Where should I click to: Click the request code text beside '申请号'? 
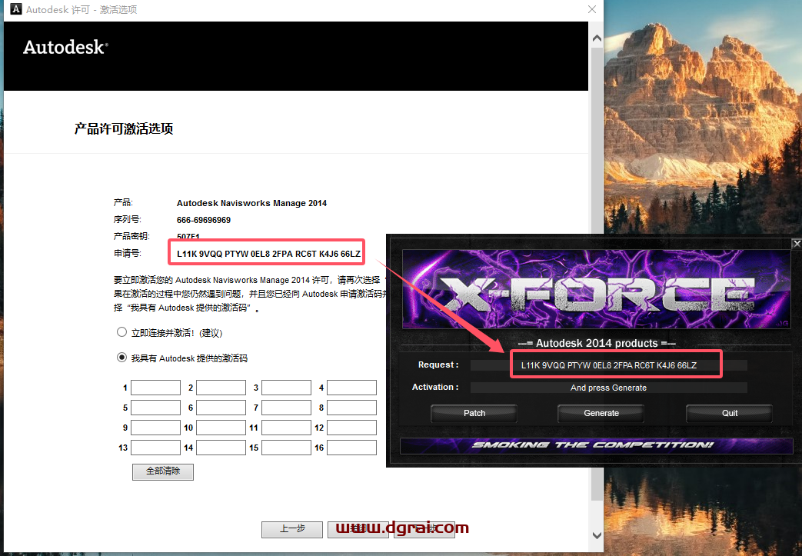tap(268, 254)
